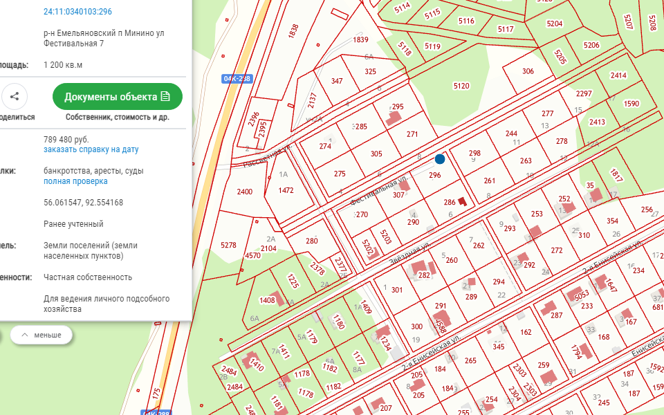Select parcel 296 on the map
664x415 pixels.
[x=434, y=176]
